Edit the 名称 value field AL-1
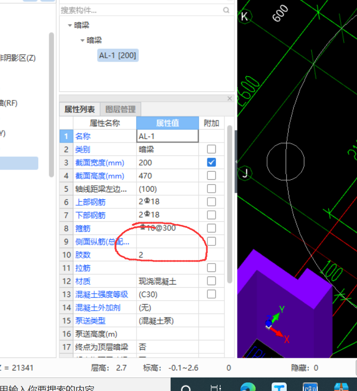 pyautogui.click(x=167, y=136)
